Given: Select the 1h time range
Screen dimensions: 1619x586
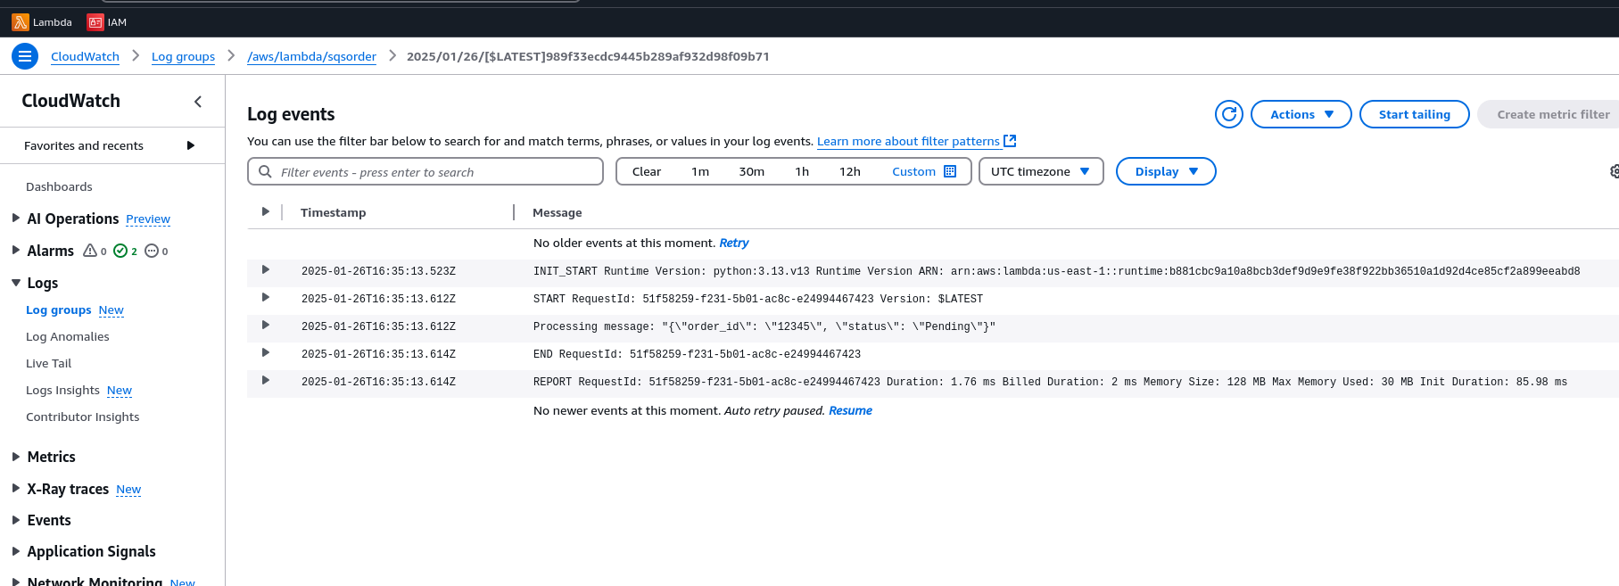Looking at the screenshot, I should click(802, 171).
